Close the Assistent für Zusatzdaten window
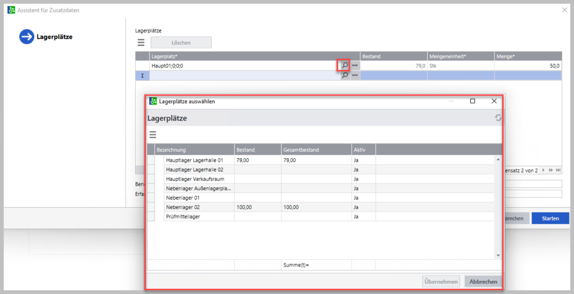574x294 pixels. coord(564,10)
